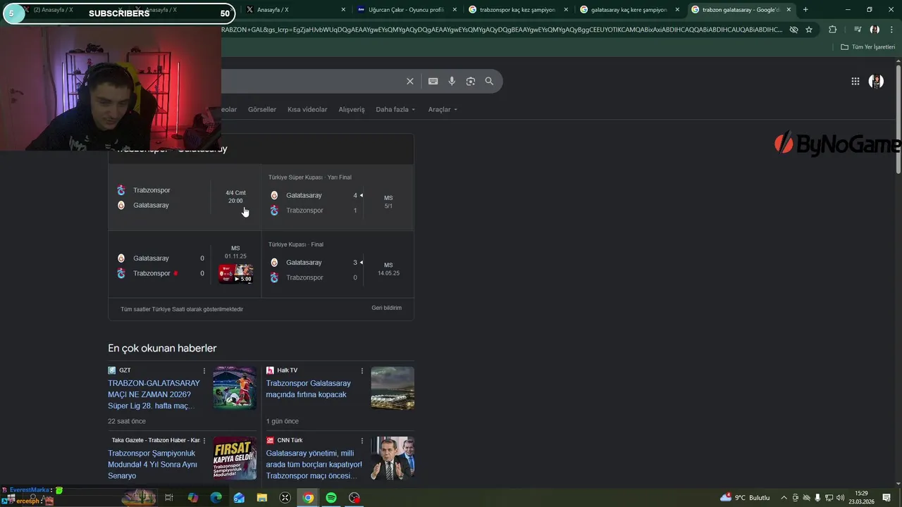Submit search with the magnifier icon

(x=489, y=81)
